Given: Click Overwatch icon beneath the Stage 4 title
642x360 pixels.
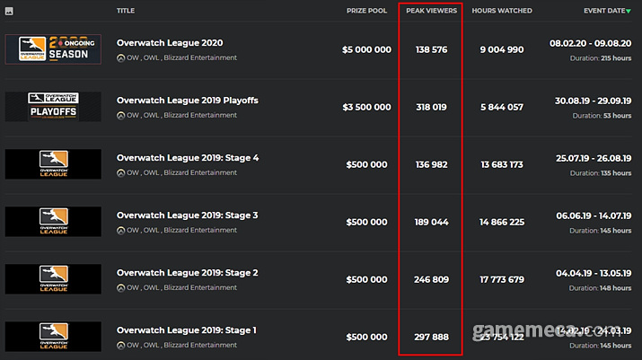Looking at the screenshot, I should [x=121, y=173].
